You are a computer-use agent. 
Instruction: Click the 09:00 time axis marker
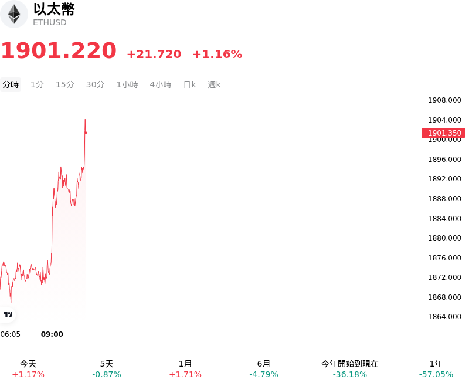coord(52,334)
